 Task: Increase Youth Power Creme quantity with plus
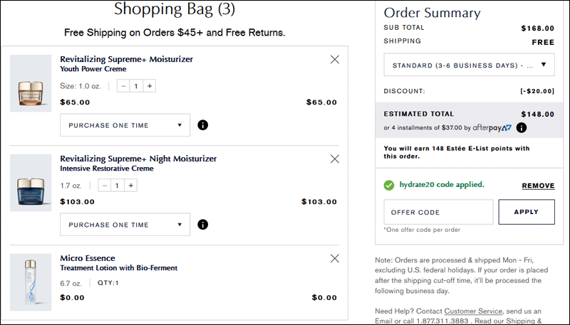coord(150,86)
